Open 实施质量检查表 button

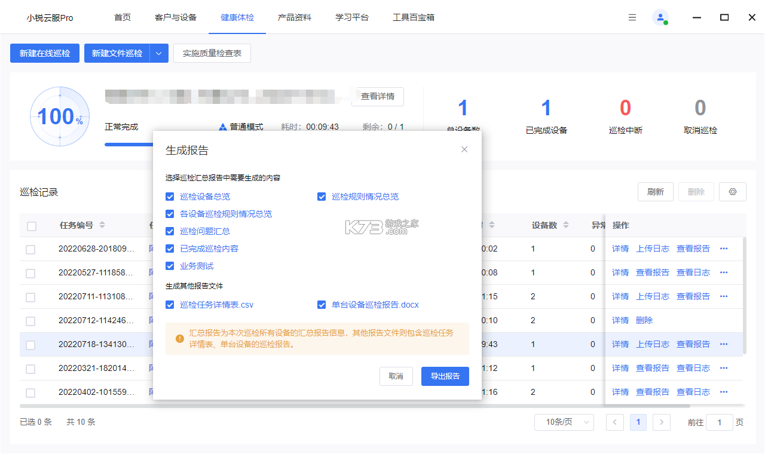(x=212, y=53)
